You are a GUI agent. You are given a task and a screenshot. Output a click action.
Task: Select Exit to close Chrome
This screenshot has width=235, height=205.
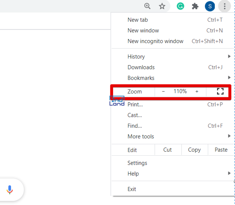(173, 189)
